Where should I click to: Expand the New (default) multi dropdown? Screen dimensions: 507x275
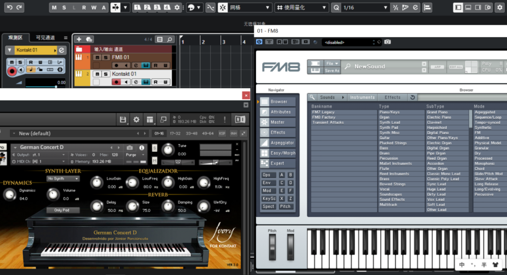[x=14, y=134]
